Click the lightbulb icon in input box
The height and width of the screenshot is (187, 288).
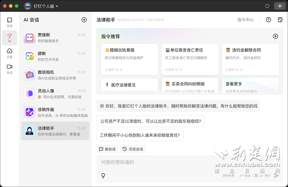pyautogui.click(x=103, y=176)
